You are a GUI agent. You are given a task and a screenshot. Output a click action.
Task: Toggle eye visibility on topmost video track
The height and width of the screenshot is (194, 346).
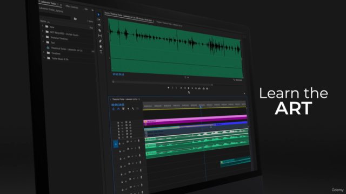[x=130, y=122]
